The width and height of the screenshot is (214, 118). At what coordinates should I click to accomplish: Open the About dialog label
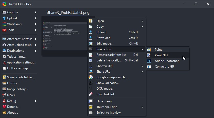[x=13, y=113]
